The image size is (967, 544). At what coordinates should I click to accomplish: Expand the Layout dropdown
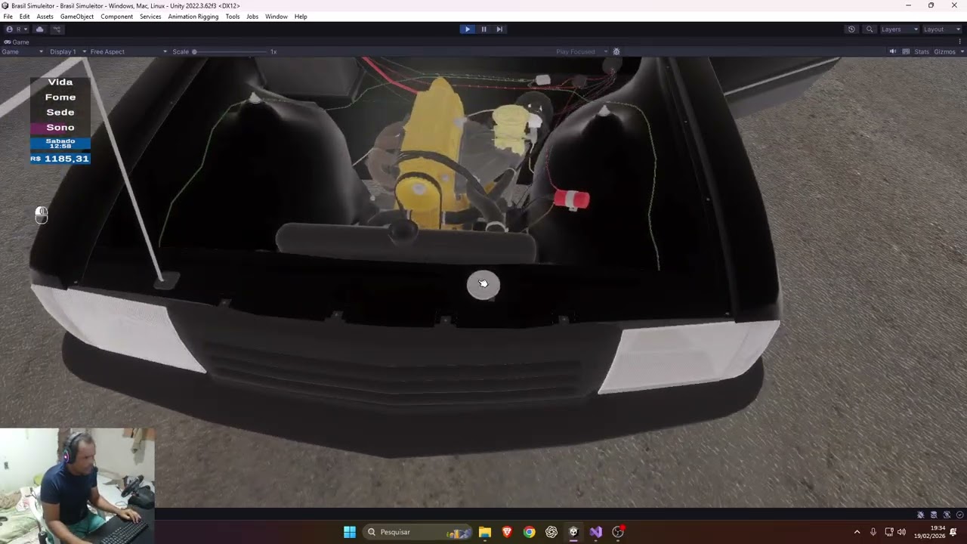(x=941, y=29)
